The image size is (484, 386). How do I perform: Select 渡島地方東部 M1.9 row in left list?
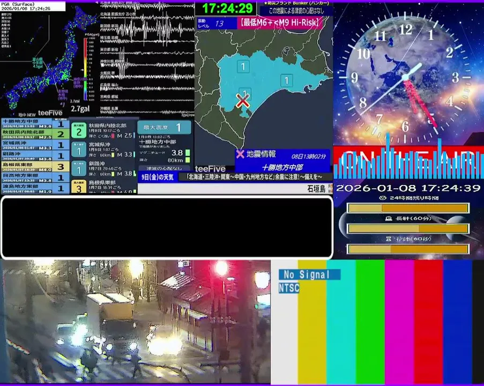[35, 188]
